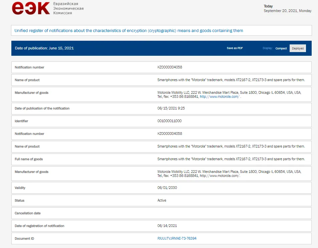The image size is (318, 248).
Task: Click the Date of registration of notification label
Action: pos(39,226)
